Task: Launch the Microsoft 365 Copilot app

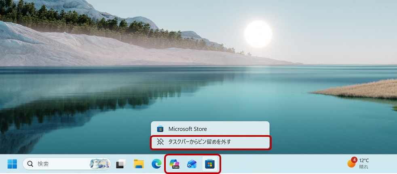Action: coord(174,164)
